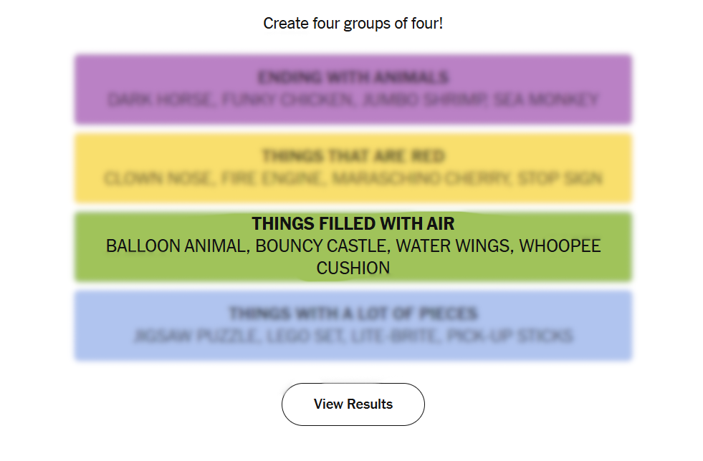703x461 pixels.
Task: Click the BALLOON ANIMAL entry in green group
Action: (176, 246)
